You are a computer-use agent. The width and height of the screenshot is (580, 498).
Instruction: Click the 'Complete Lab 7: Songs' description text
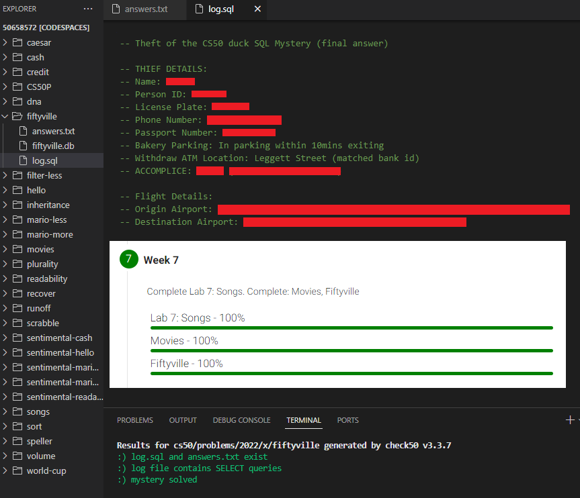point(253,291)
